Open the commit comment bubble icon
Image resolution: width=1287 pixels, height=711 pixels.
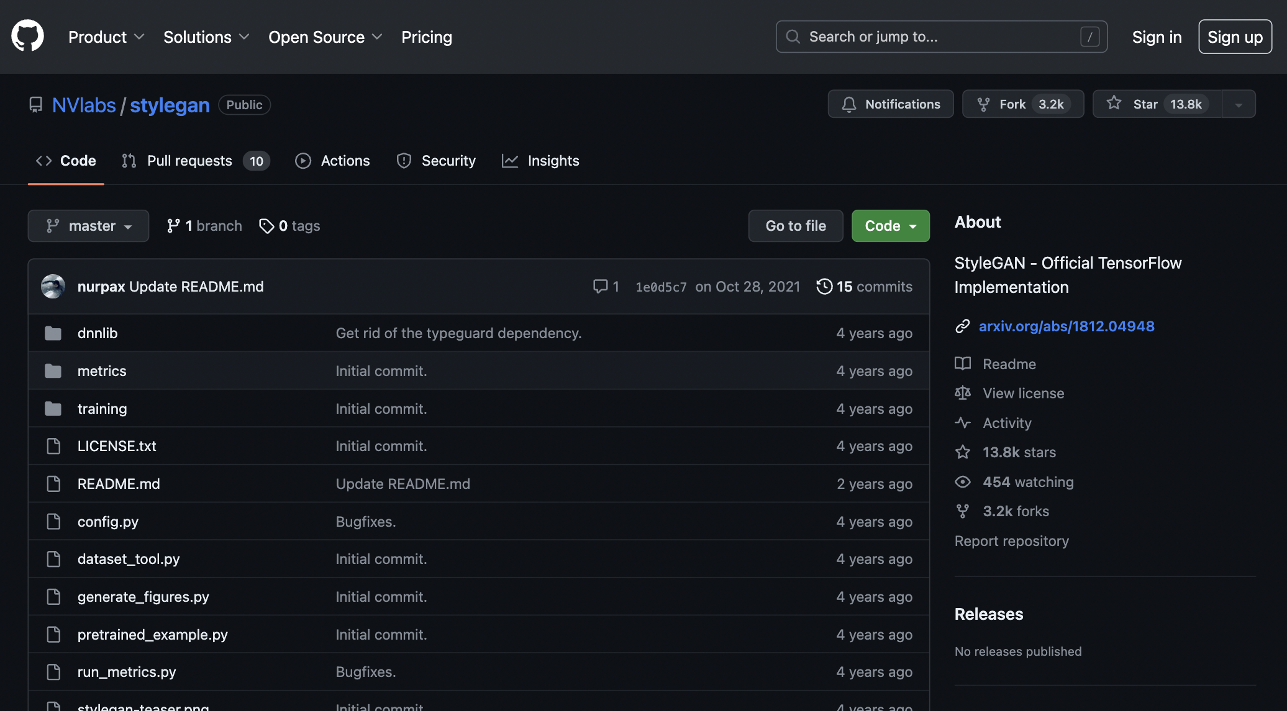point(600,287)
